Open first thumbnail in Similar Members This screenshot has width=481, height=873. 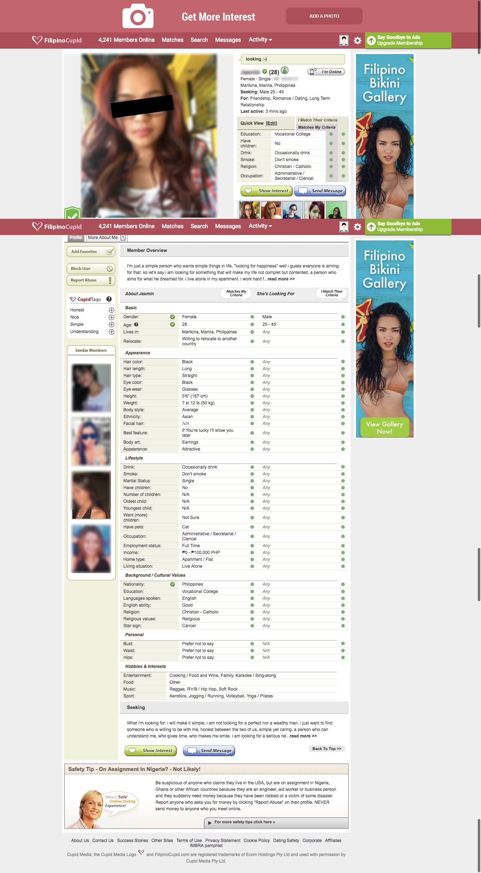click(91, 387)
